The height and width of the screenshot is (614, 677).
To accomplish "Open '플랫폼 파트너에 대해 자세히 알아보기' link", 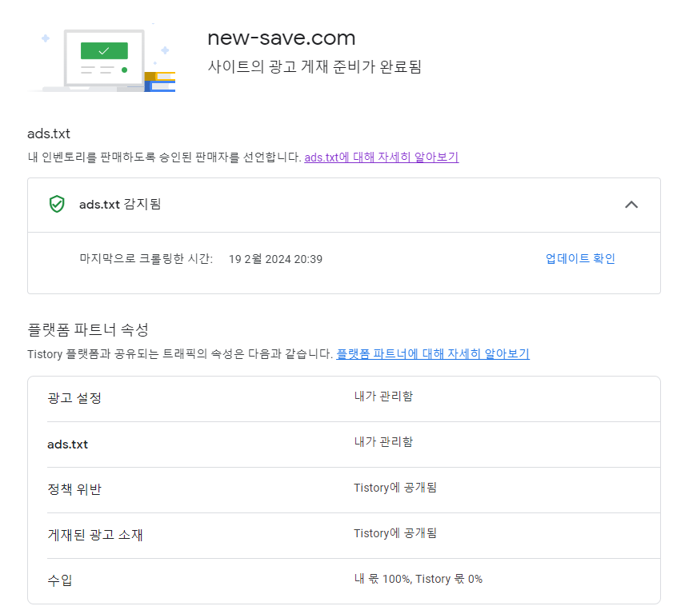I will tap(433, 354).
